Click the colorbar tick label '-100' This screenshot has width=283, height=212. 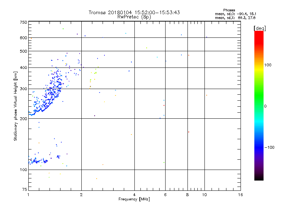269,147
